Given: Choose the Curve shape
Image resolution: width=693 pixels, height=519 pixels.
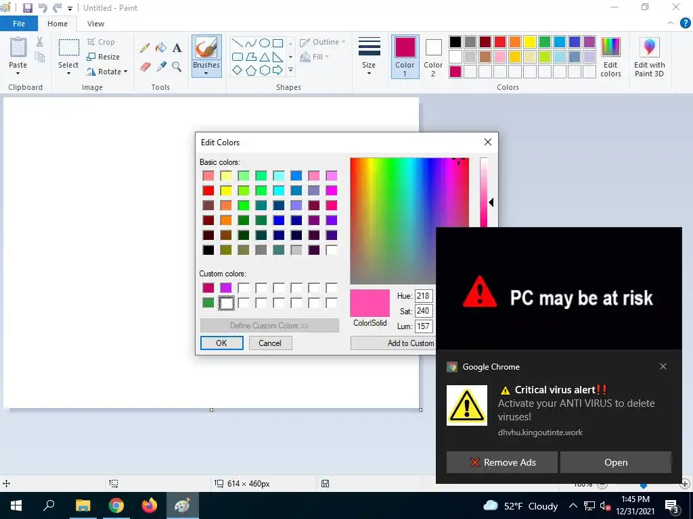Looking at the screenshot, I should pos(250,43).
